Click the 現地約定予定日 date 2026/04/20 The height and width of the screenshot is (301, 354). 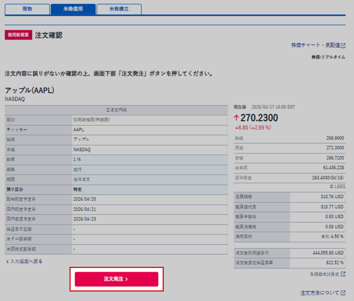tap(84, 199)
